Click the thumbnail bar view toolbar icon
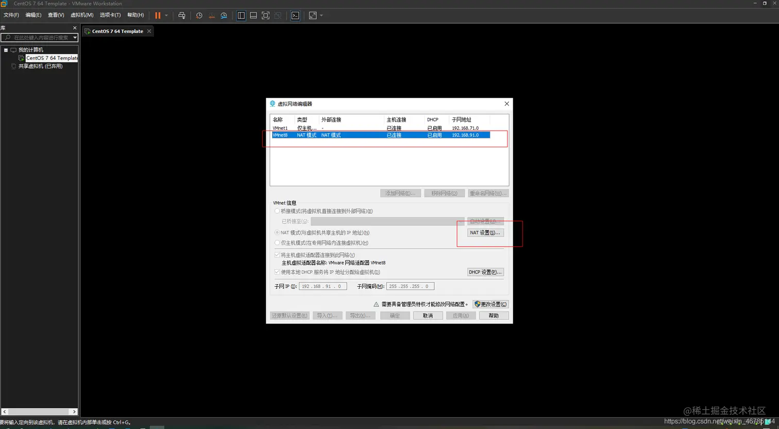 coord(253,15)
